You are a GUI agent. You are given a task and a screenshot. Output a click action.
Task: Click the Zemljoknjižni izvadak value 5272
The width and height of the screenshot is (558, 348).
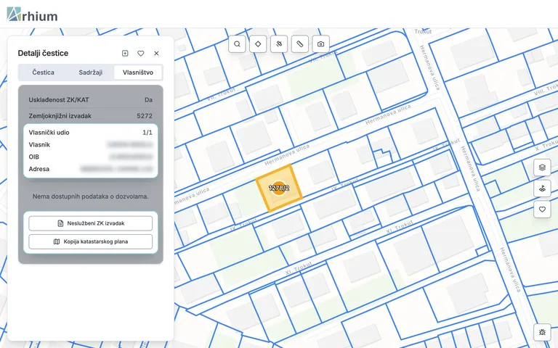(145, 116)
